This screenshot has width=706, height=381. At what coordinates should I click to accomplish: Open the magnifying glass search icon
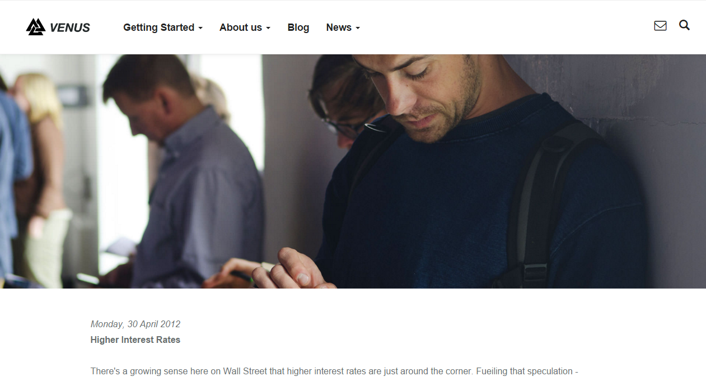click(x=684, y=25)
